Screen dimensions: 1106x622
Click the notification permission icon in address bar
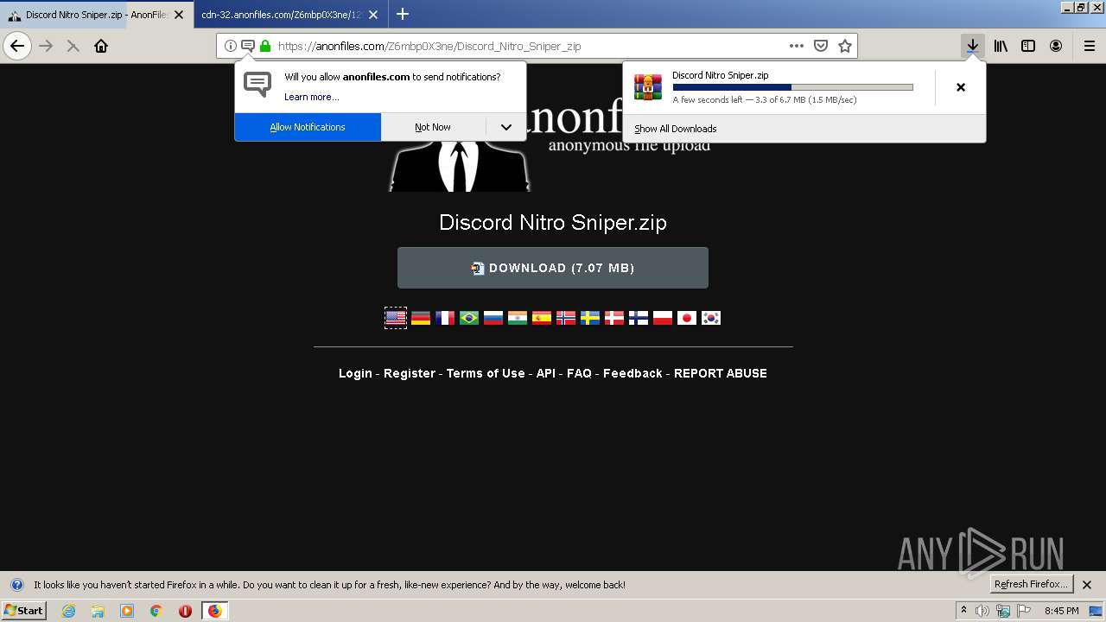coord(248,46)
